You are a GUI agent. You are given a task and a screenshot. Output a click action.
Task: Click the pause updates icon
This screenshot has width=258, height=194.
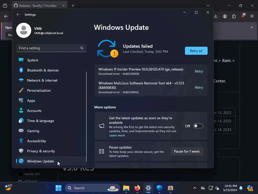[x=102, y=151]
